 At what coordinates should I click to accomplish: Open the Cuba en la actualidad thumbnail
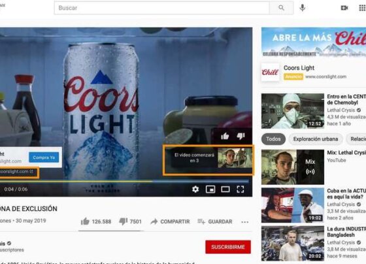point(293,205)
